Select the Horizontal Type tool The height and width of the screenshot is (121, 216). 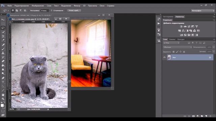[x=3, y=82]
